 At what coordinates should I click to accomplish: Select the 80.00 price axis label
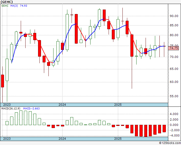pos(174,35)
